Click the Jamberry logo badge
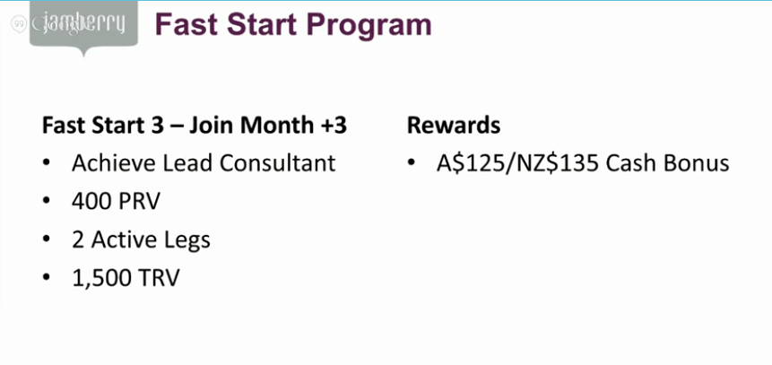Viewport: 772px width, 365px height. point(83,24)
